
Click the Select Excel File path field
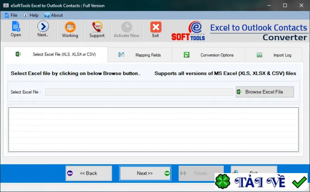pos(139,92)
